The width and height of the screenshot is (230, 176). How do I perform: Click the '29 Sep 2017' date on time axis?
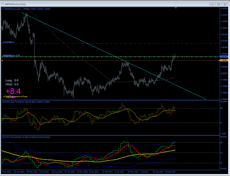[171, 172]
